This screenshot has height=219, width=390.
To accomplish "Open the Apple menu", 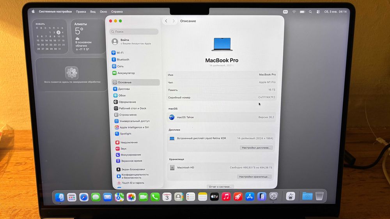I will 33,11.
